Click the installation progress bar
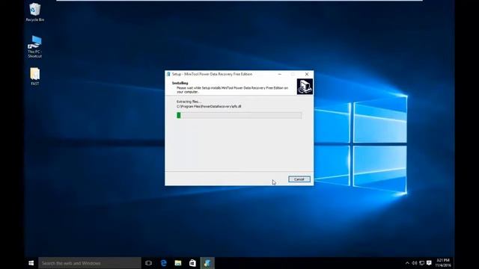 pos(239,115)
